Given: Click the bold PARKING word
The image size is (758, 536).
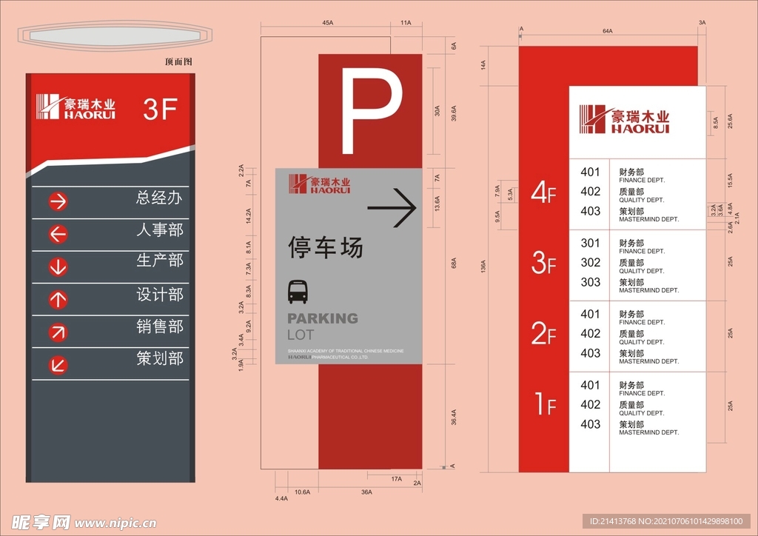Looking at the screenshot, I should click(323, 318).
